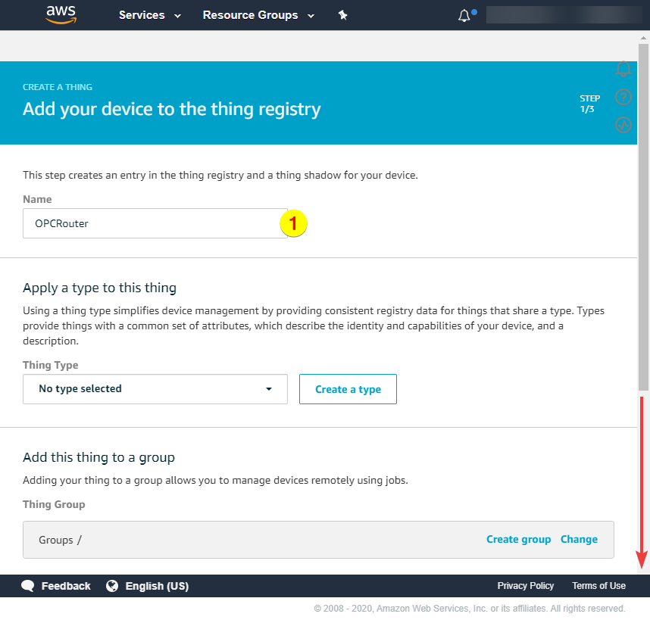
Task: Open the Services menu
Action: [x=150, y=15]
